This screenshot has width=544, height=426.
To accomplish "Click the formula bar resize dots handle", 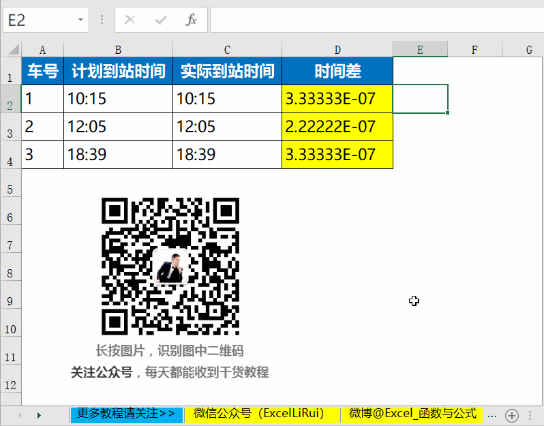I will pos(102,20).
